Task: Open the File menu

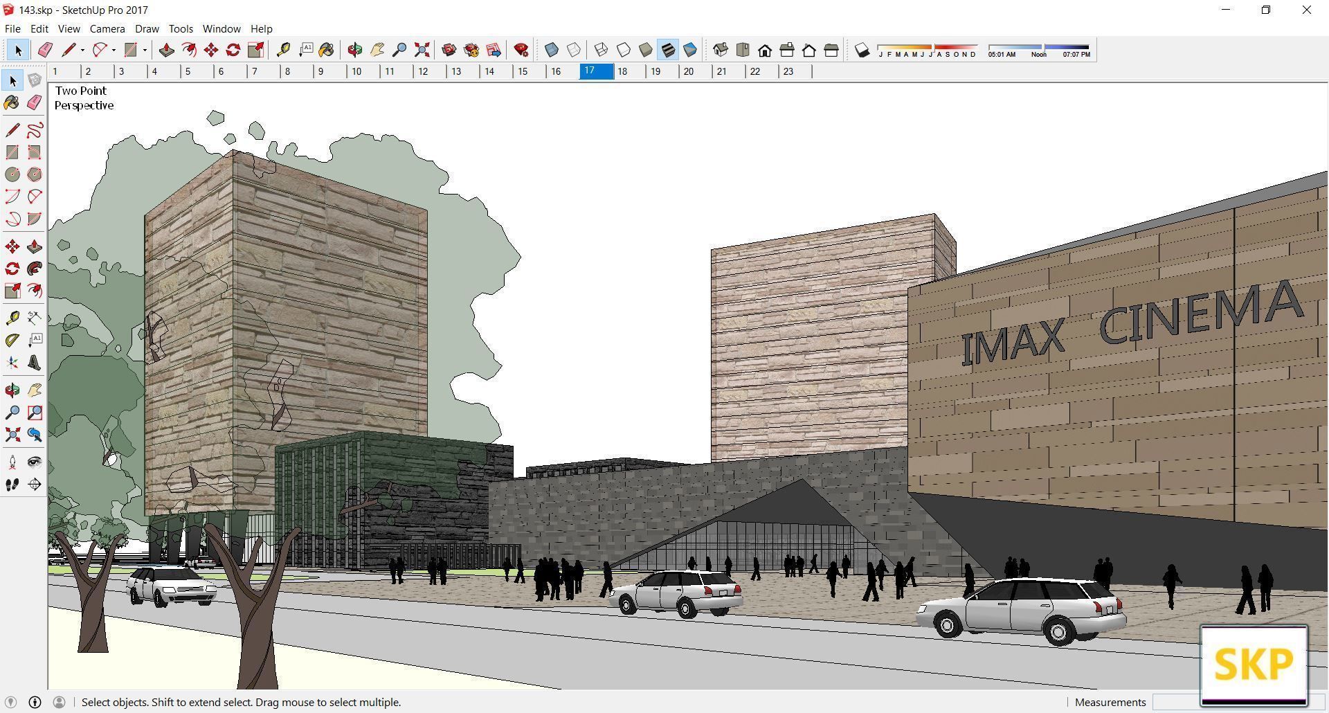Action: click(x=12, y=29)
